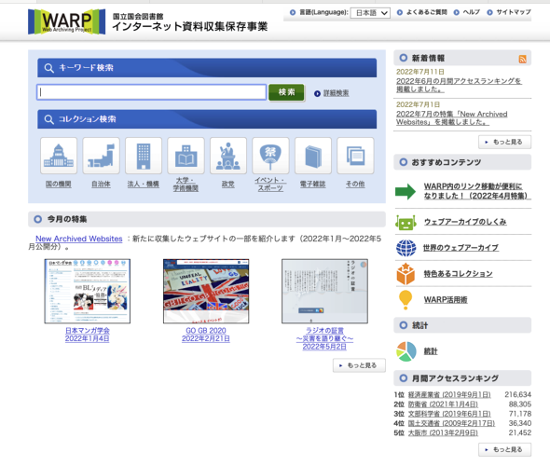Click the green 検索 button
Viewport: 550px width, 466px height.
click(286, 92)
